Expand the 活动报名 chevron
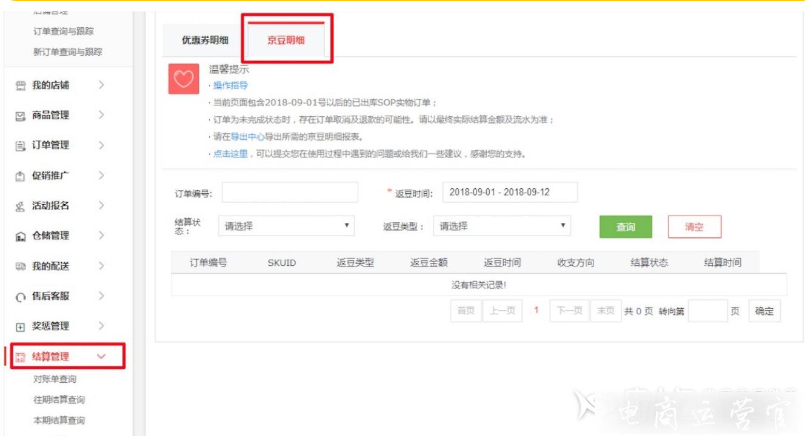Image resolution: width=805 pixels, height=436 pixels. [101, 205]
